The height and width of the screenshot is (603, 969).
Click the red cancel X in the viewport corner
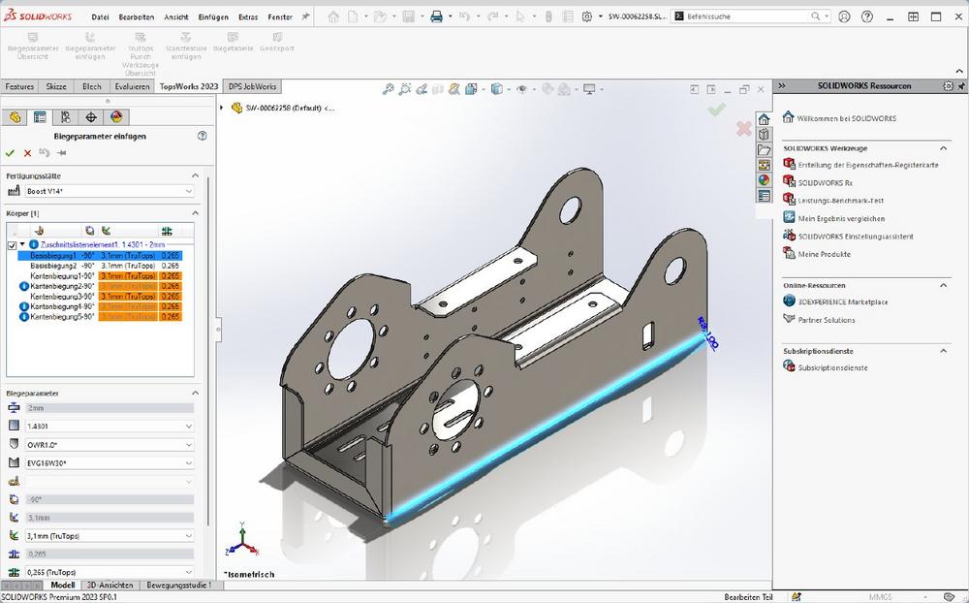coord(743,129)
